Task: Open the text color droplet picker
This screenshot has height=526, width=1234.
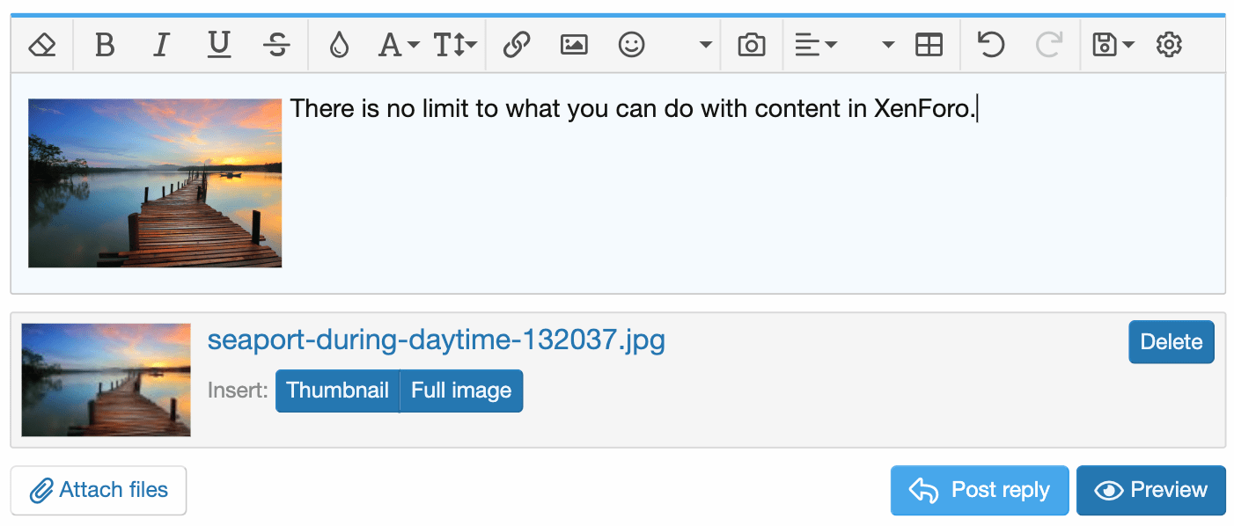Action: 339,45
